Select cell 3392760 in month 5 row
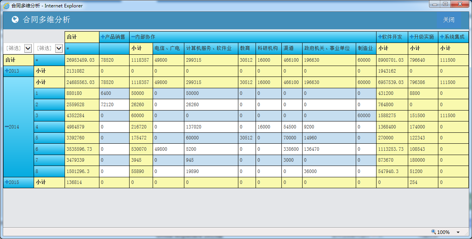 (82, 138)
